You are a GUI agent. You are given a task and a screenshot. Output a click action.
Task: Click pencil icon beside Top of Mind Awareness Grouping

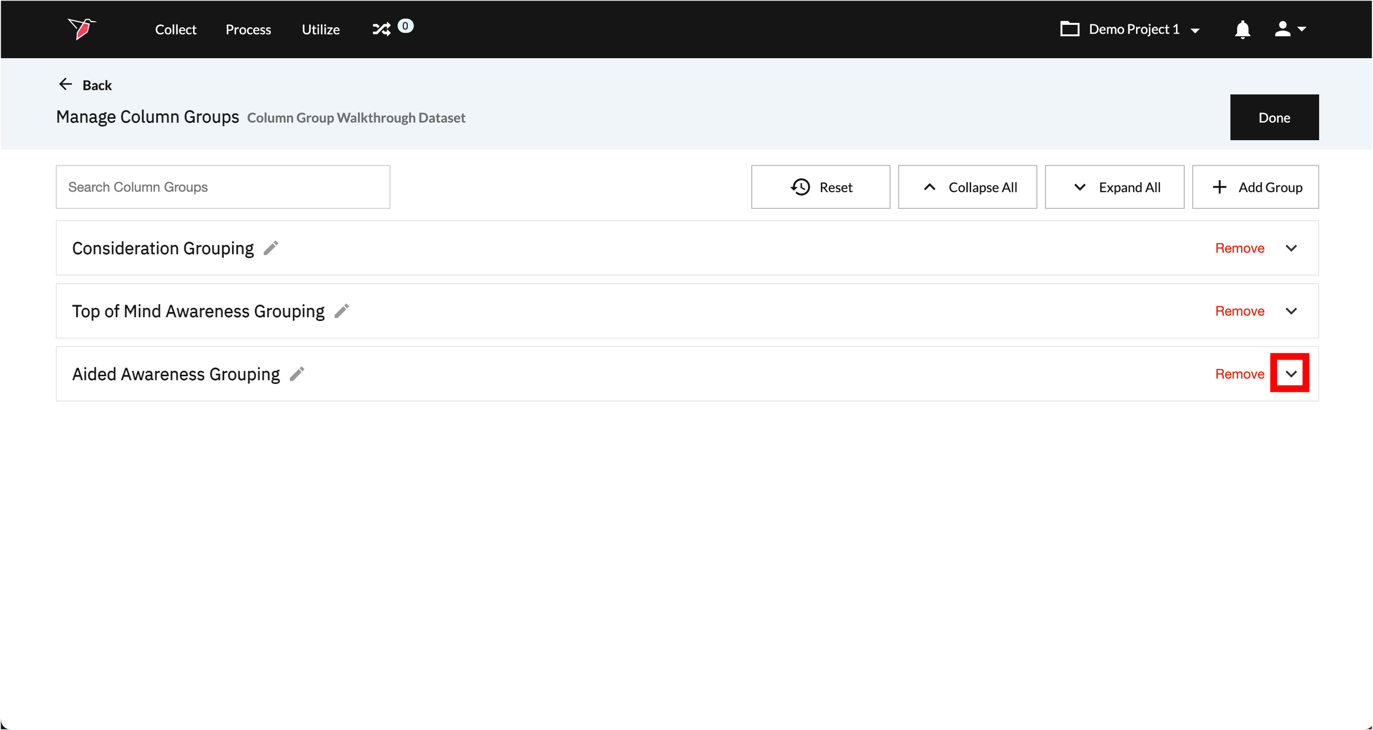342,311
